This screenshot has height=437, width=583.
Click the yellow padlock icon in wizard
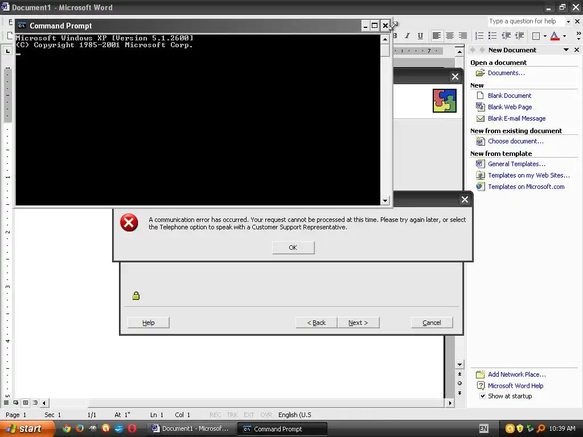pyautogui.click(x=136, y=296)
